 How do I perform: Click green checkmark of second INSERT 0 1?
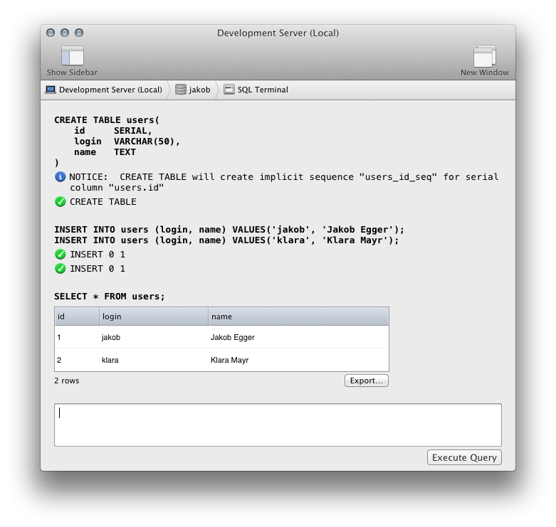(61, 268)
